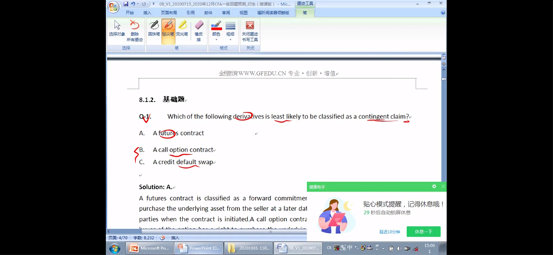Screen dimensions: 553x255
Task: Click the green 休息一下 button
Action: coord(424,232)
